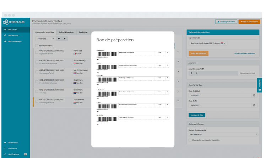
Task: Open the Feedback side tab
Action: pyautogui.click(x=260, y=85)
